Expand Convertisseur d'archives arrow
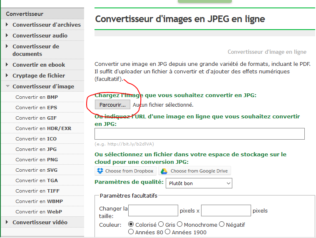Screen dimensions: 316x238 click(7, 25)
